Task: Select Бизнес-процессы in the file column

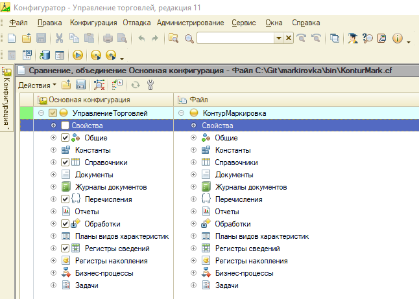Action: (245, 273)
